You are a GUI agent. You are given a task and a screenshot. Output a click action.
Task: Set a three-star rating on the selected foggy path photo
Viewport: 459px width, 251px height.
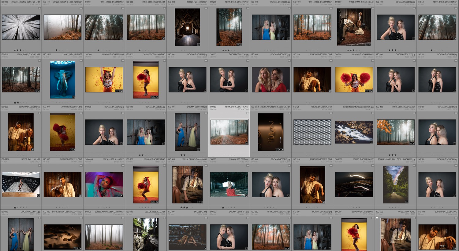(x=229, y=155)
